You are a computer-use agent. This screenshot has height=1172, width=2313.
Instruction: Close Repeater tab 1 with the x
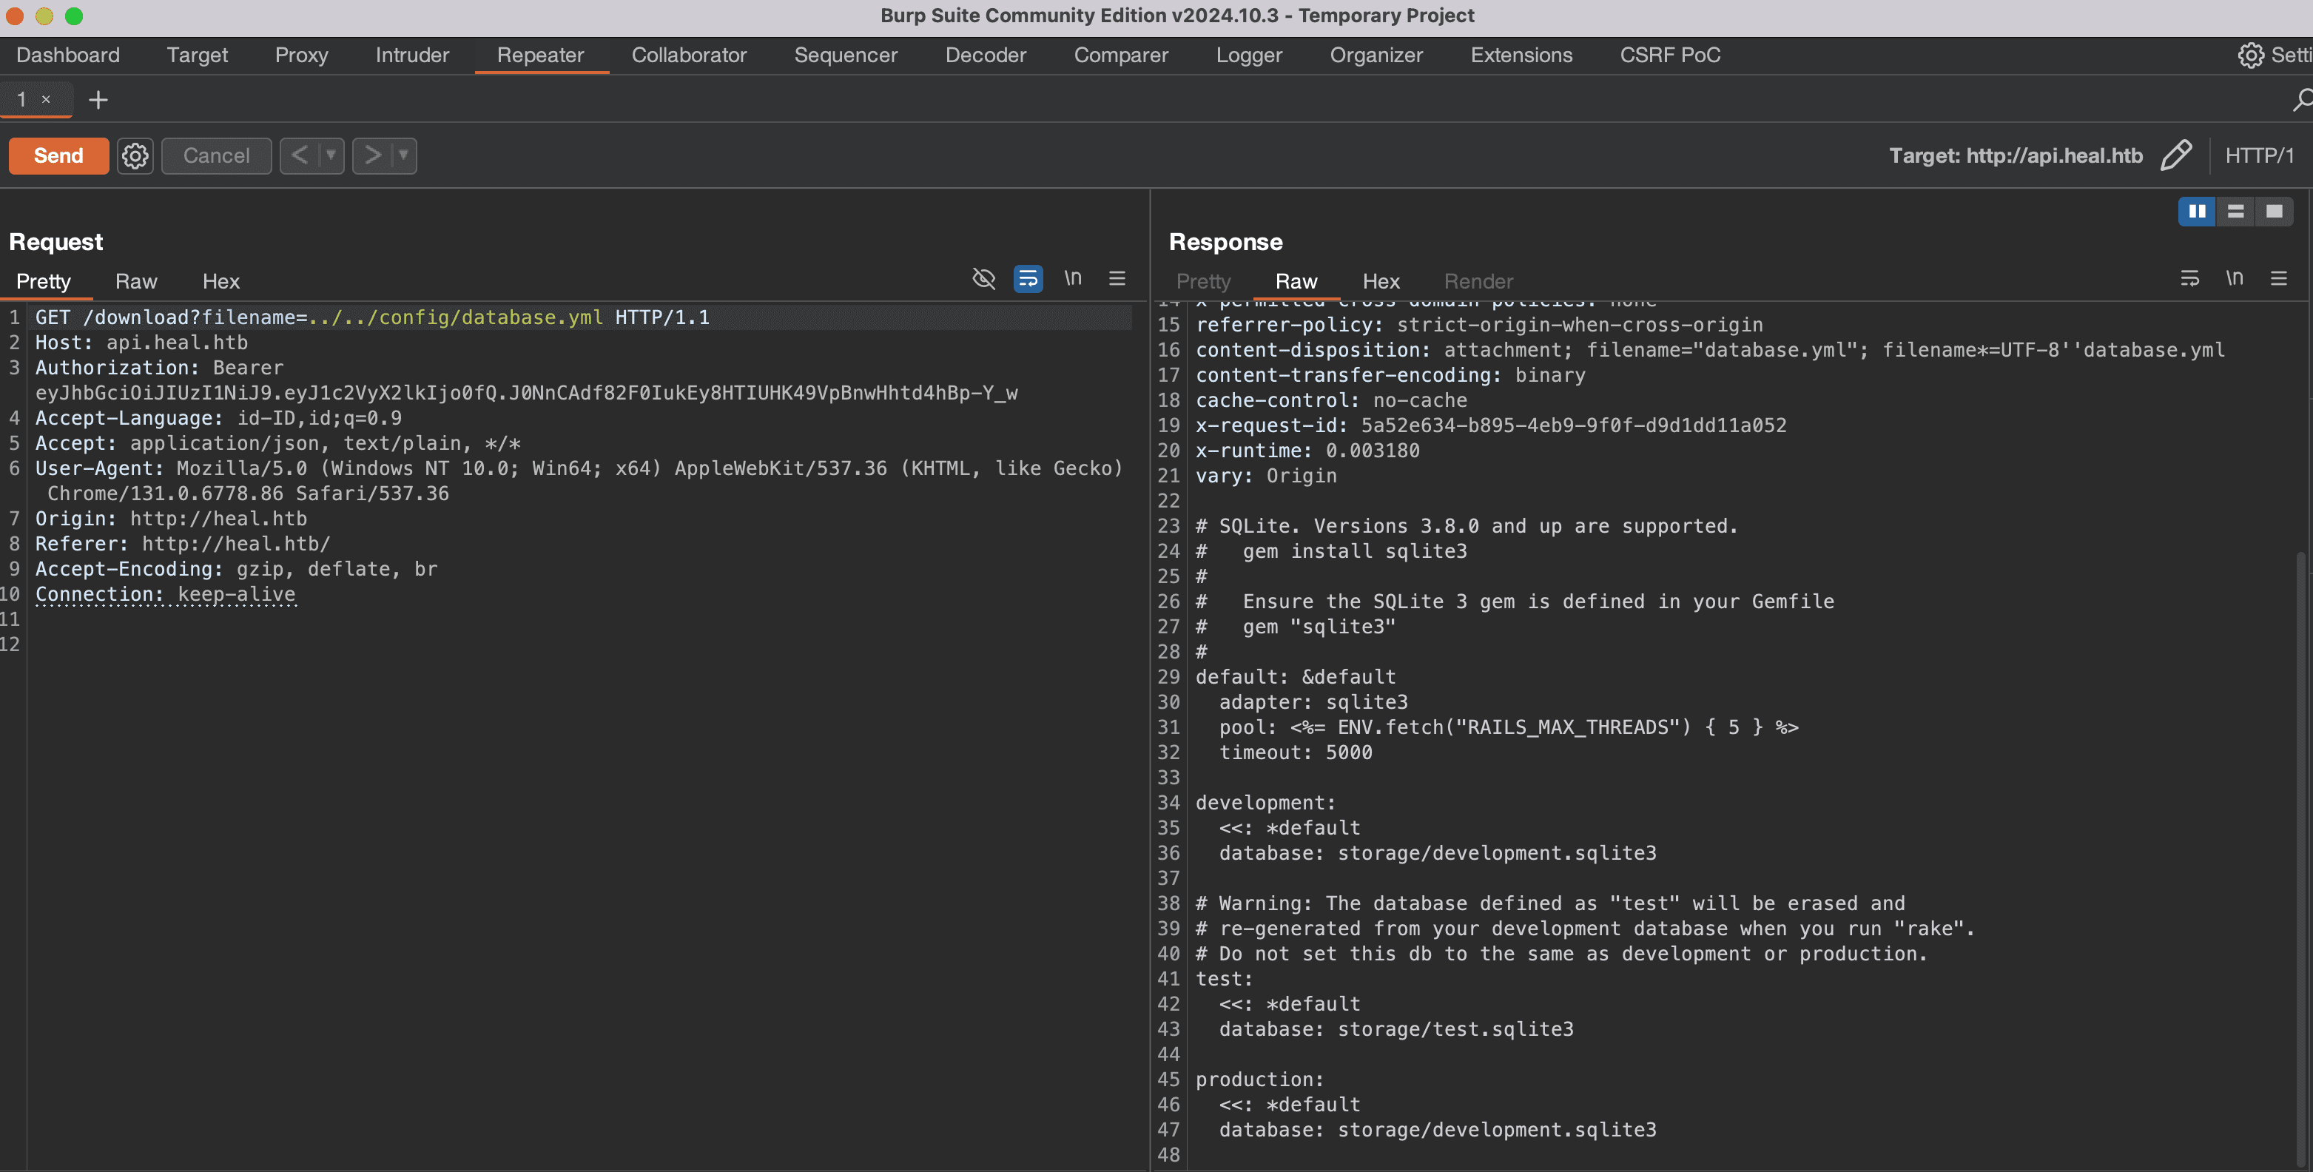click(46, 100)
